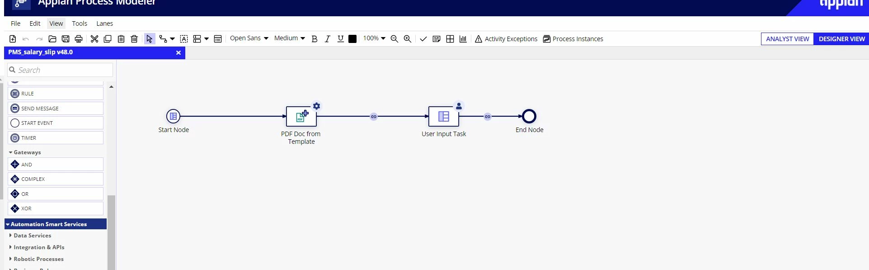Click the swimlane layout icon
Screen dimensions: 869x270
[197, 39]
